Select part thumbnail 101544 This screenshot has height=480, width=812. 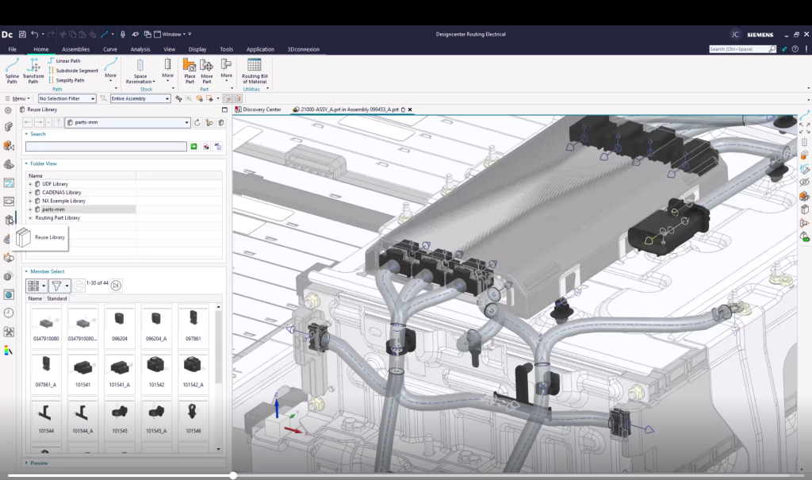pos(46,417)
